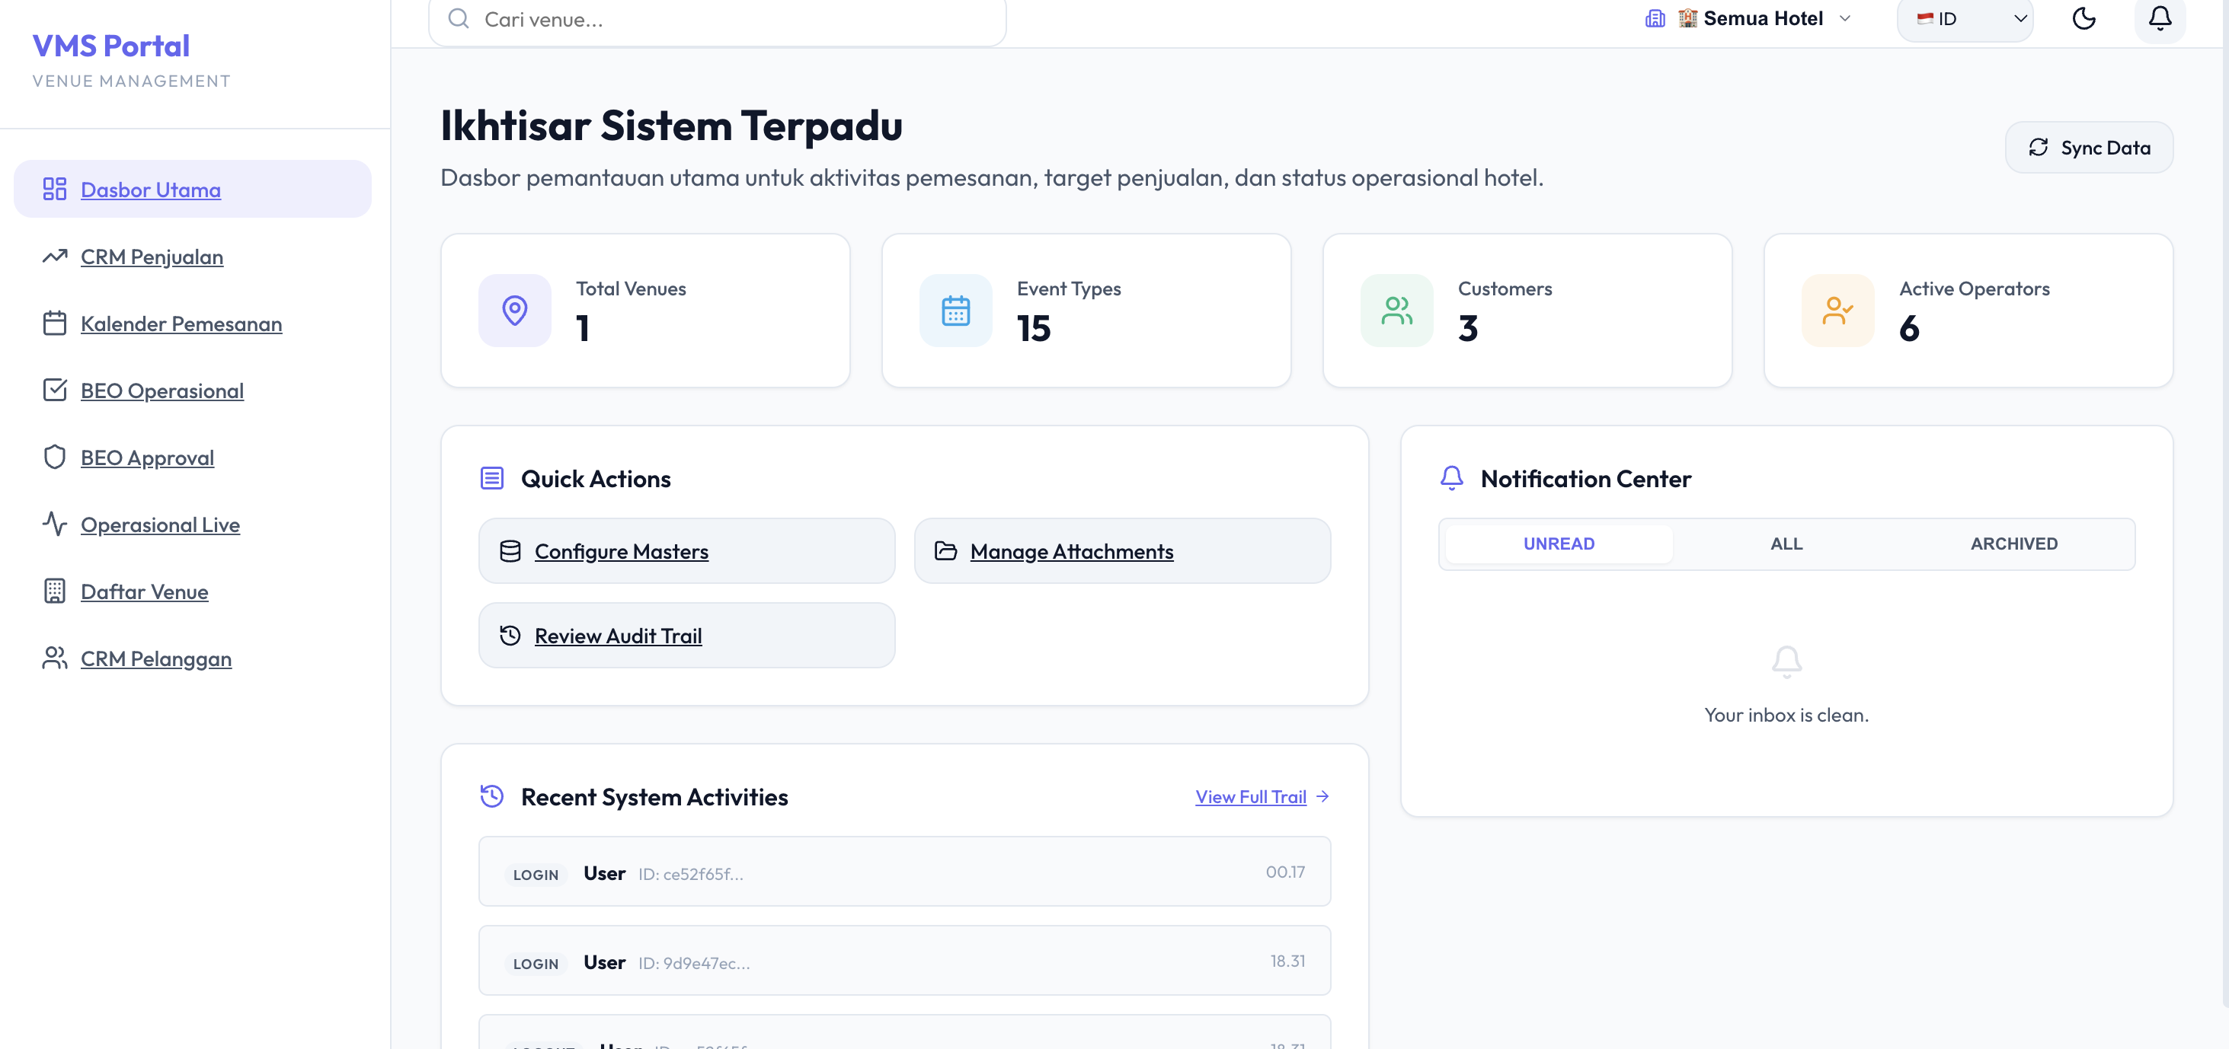This screenshot has width=2229, height=1049.
Task: Click the Sync Data button
Action: click(x=2089, y=147)
